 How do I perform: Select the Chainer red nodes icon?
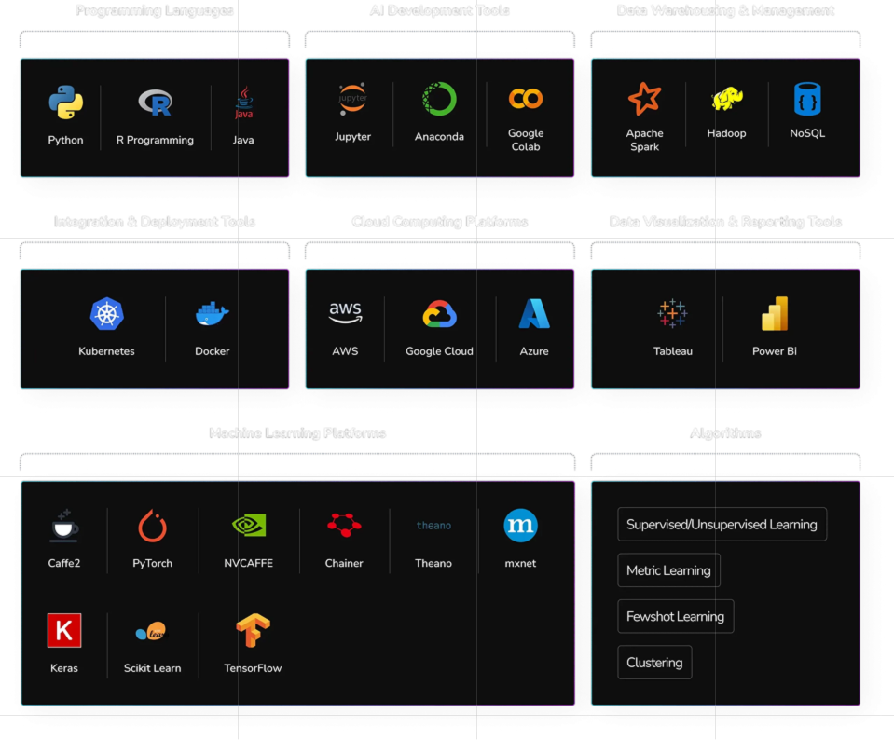[x=344, y=525]
